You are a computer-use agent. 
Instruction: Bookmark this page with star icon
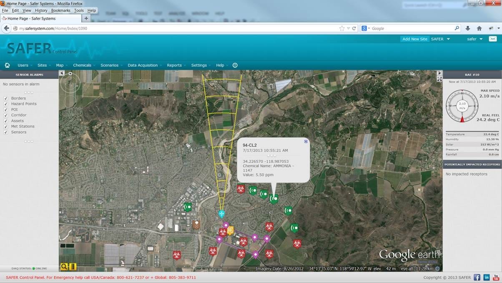(342, 28)
